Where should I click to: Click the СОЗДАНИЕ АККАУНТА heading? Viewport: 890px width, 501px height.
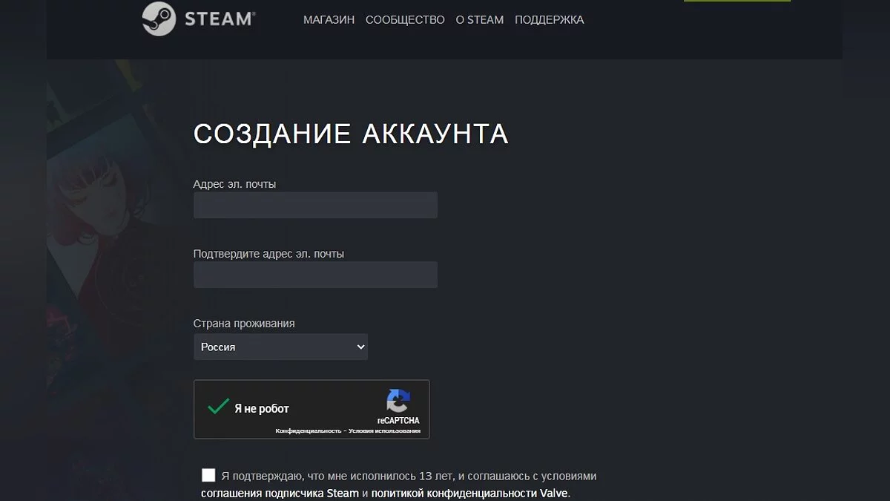click(x=351, y=134)
